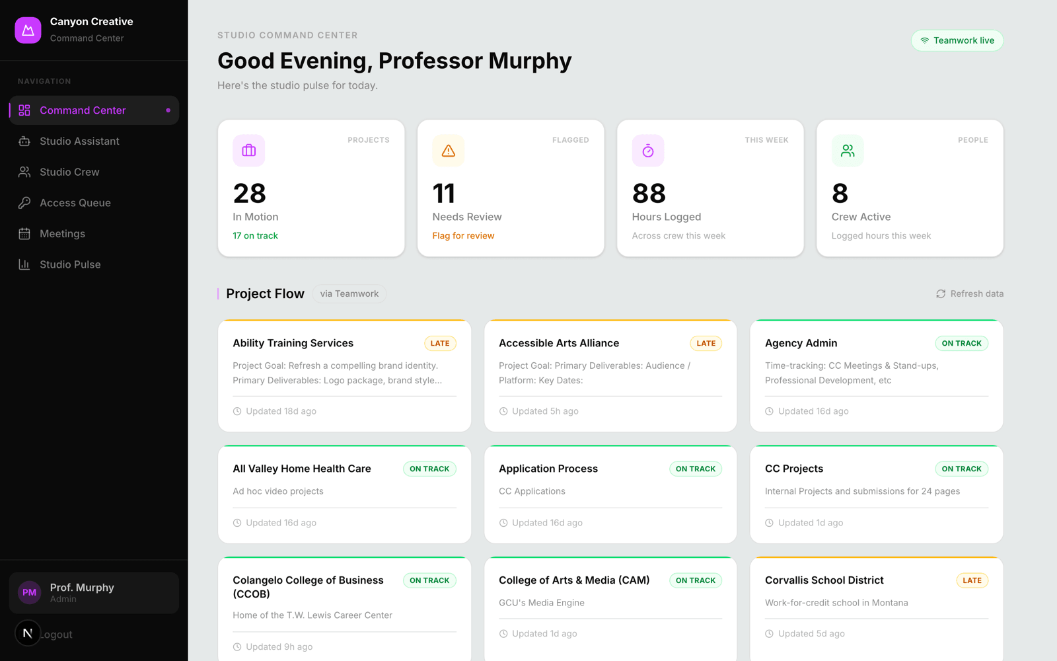
Task: Click 'Ad hoc video projects' description
Action: coord(278,491)
